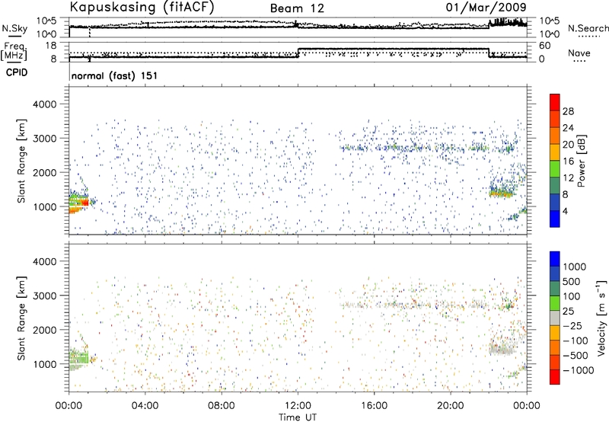609x422 pixels.
Task: Click the Nave legend label
Action: [x=579, y=53]
